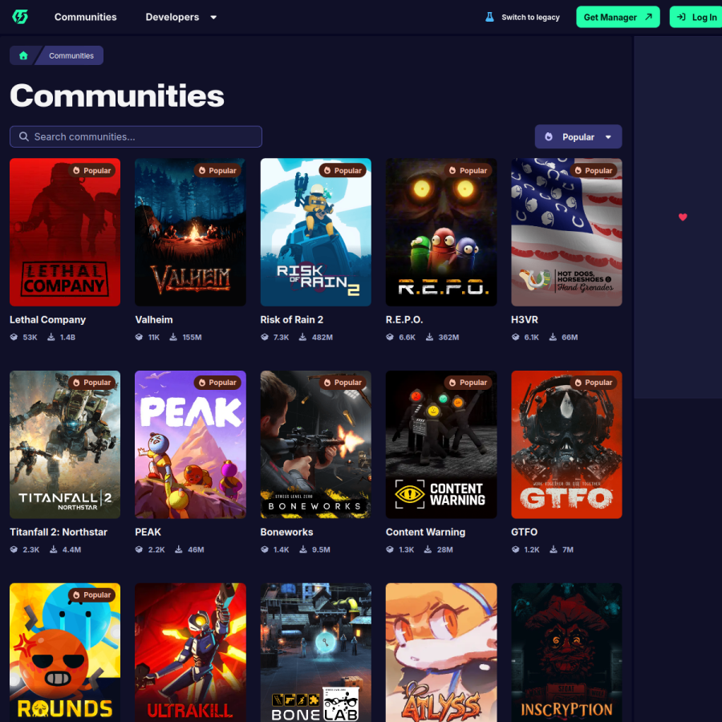
Task: Click download icon next to 46M
Action: pos(179,550)
